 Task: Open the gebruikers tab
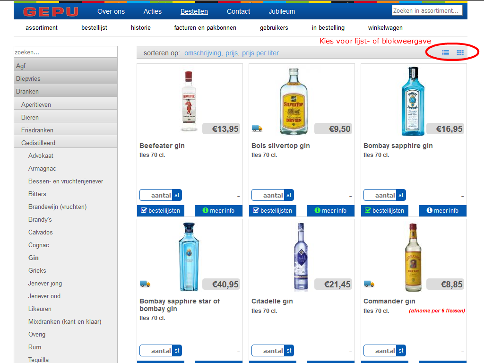pyautogui.click(x=274, y=28)
